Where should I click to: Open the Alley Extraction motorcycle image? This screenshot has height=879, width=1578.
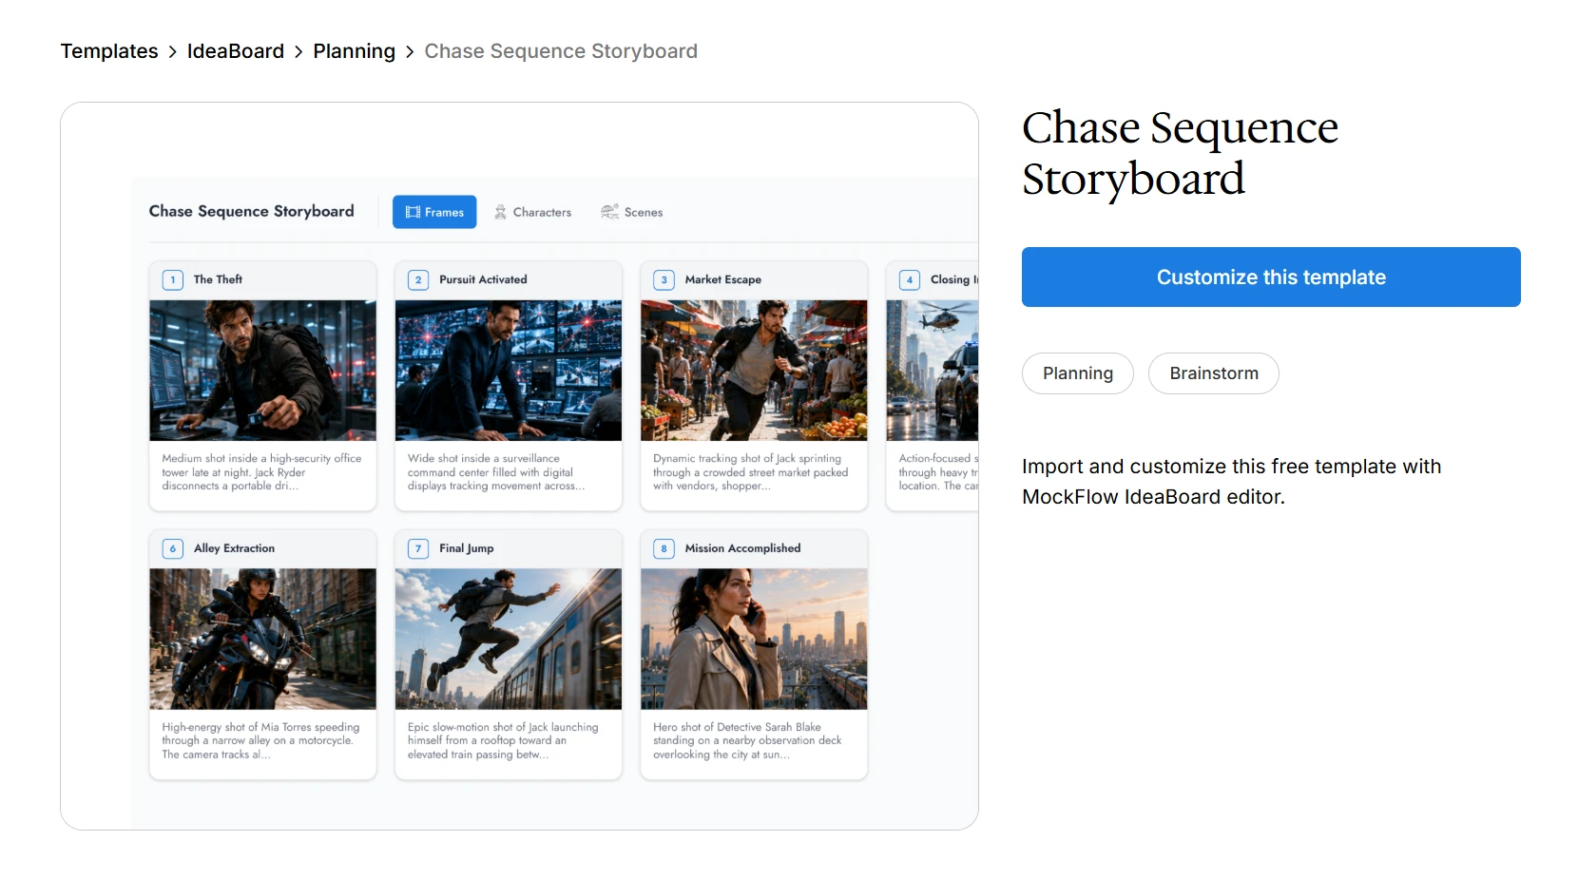point(262,640)
